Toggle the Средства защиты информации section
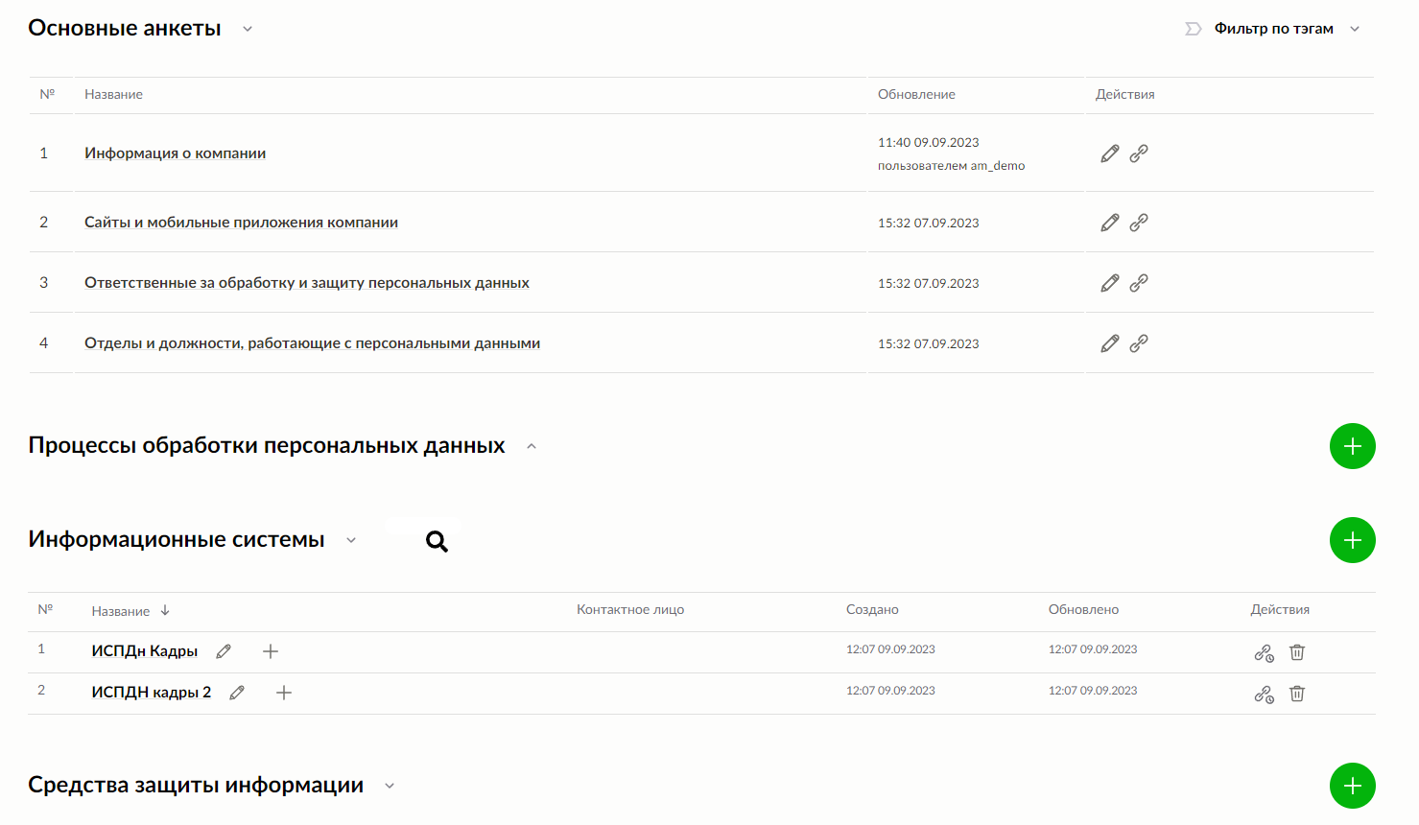The image size is (1419, 825). 390,786
